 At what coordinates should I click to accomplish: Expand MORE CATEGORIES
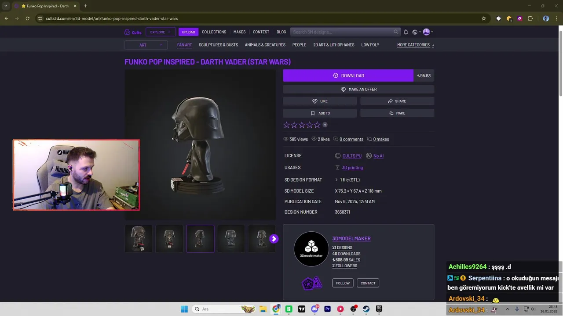click(x=416, y=45)
